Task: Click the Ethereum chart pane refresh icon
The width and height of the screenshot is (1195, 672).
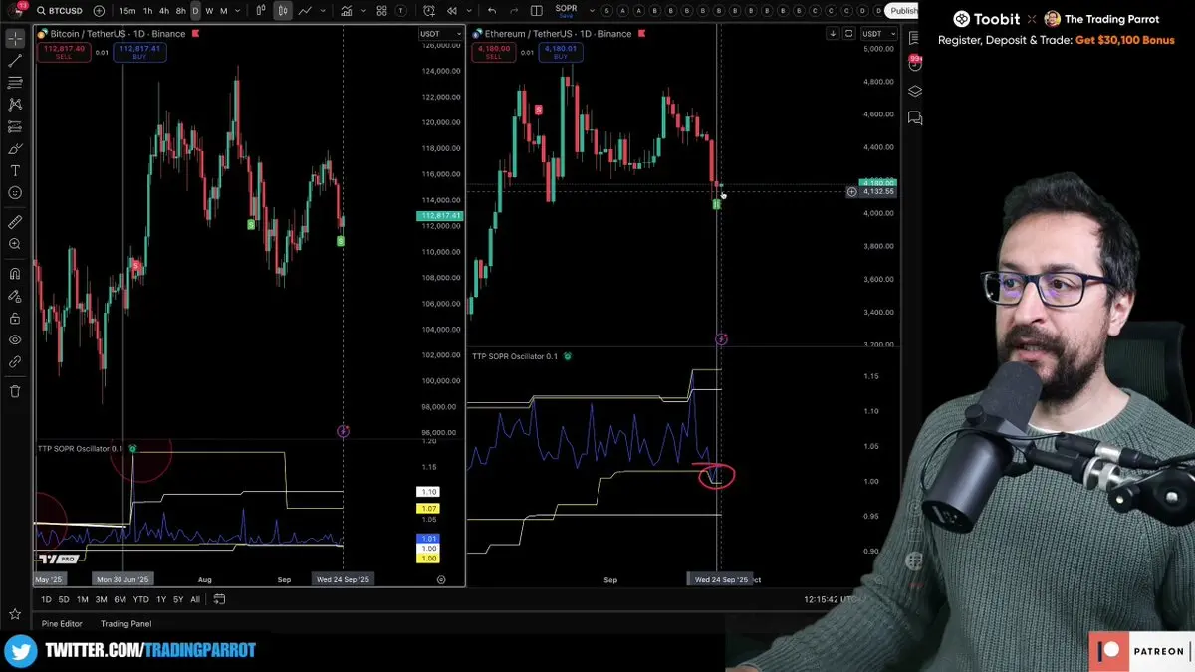Action: (x=849, y=34)
